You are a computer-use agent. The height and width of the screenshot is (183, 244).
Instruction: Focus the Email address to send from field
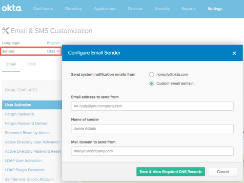(152, 106)
